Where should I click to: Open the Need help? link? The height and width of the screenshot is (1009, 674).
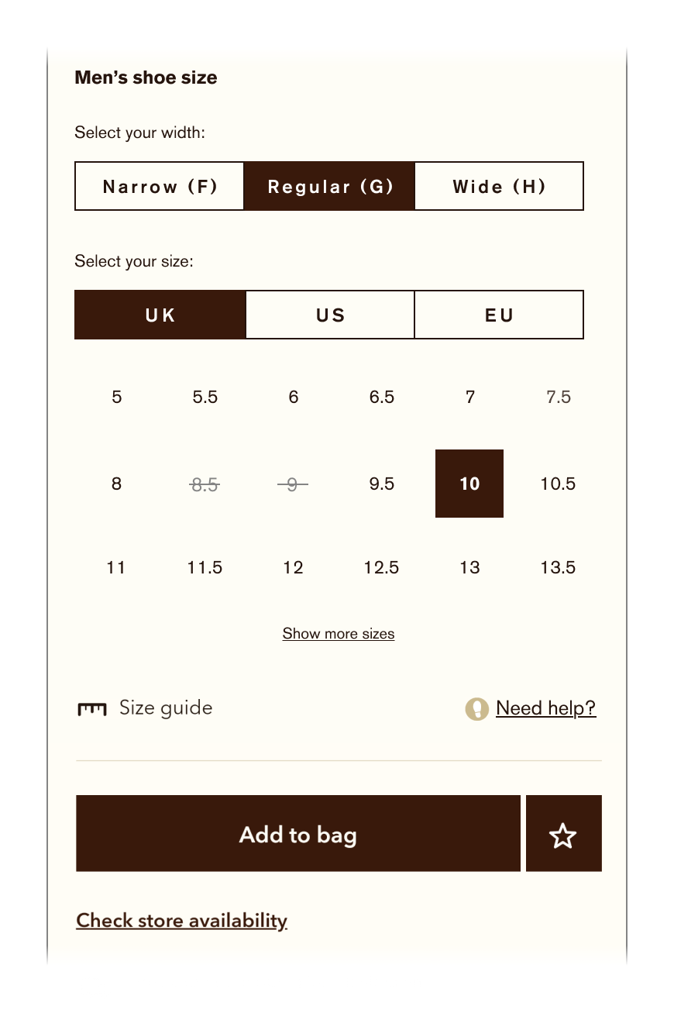[x=545, y=708]
